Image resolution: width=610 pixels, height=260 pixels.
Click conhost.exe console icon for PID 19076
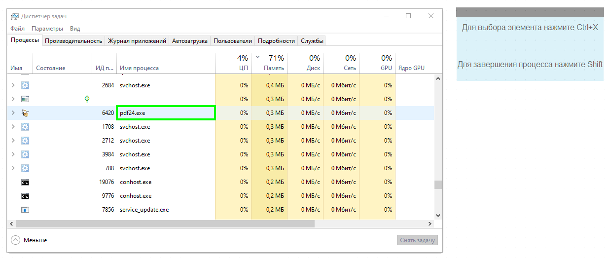(25, 182)
